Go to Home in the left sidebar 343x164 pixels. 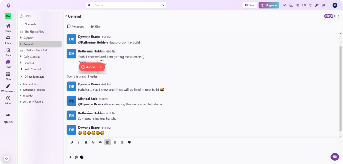[x=8, y=28]
